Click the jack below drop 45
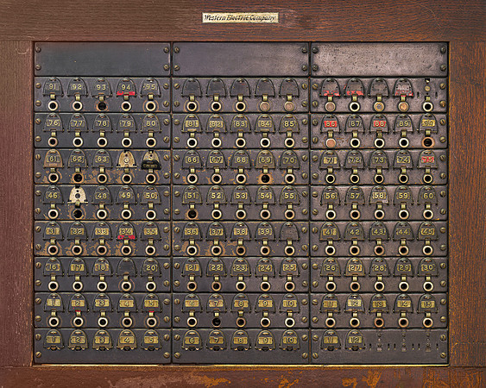The image size is (486, 388). (427, 250)
